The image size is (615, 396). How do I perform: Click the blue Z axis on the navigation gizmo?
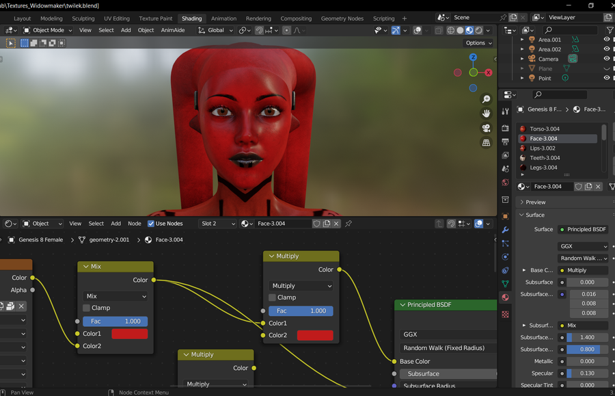coord(474,57)
